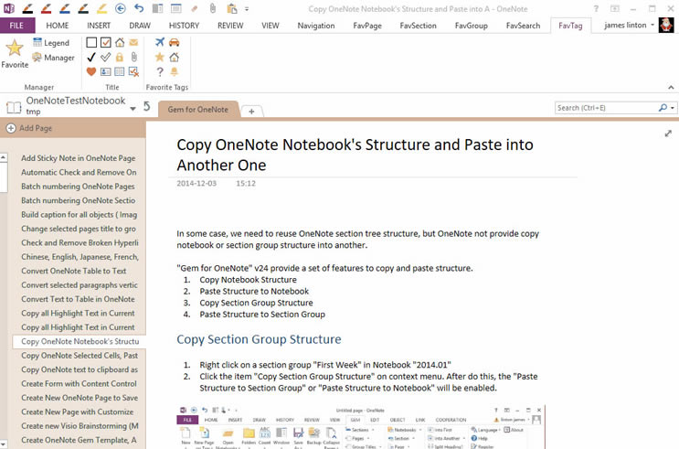This screenshot has height=449, width=679.
Task: Expand the OneNoteTestNotebook notebook dropdown
Action: [x=133, y=108]
